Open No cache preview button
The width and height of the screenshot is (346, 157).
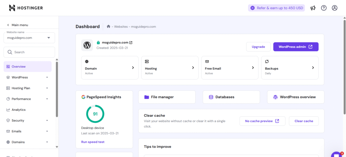[262, 121]
